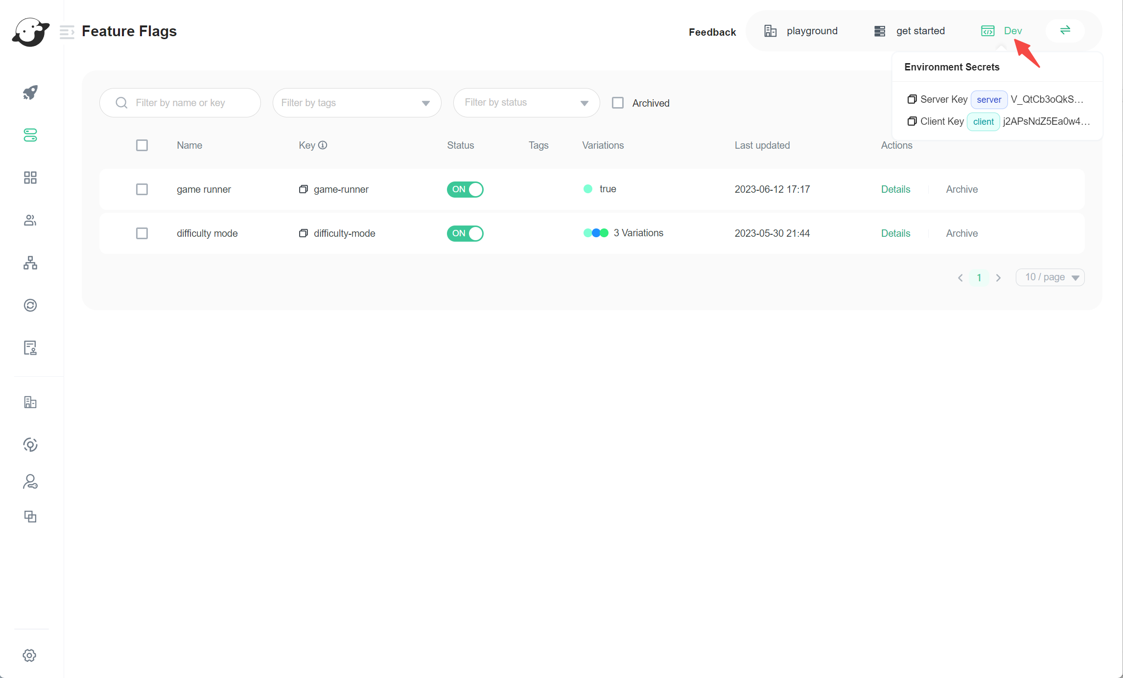This screenshot has width=1123, height=678.
Task: Click the users group icon in sidebar
Action: click(x=30, y=221)
